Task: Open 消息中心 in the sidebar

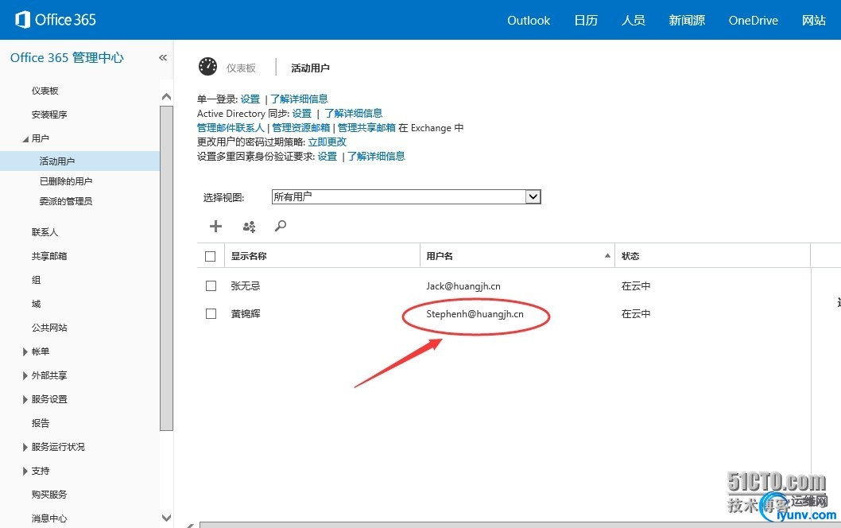Action: pos(49,518)
